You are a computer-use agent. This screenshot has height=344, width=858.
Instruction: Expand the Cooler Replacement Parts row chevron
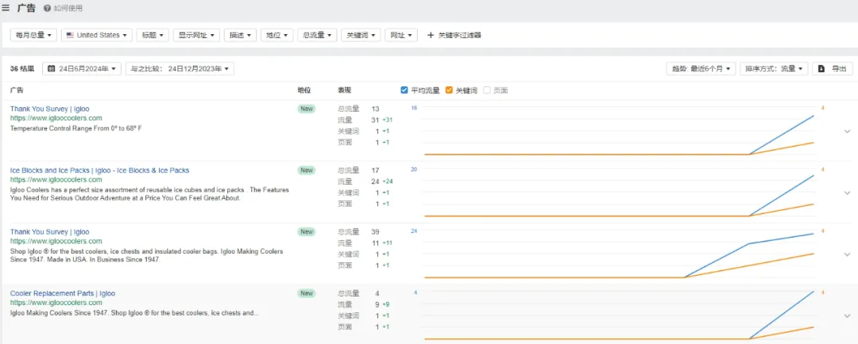[847, 315]
